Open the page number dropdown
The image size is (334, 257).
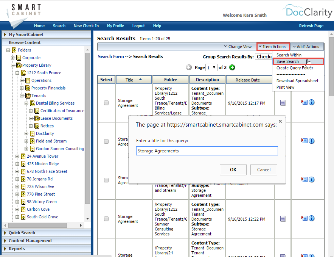pyautogui.click(x=211, y=67)
